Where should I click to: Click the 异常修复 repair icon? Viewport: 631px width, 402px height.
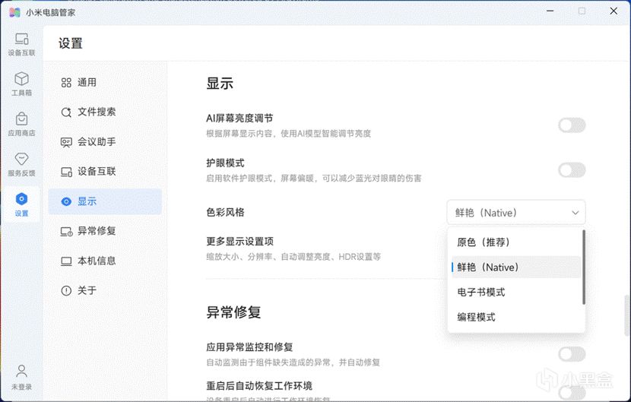[66, 231]
